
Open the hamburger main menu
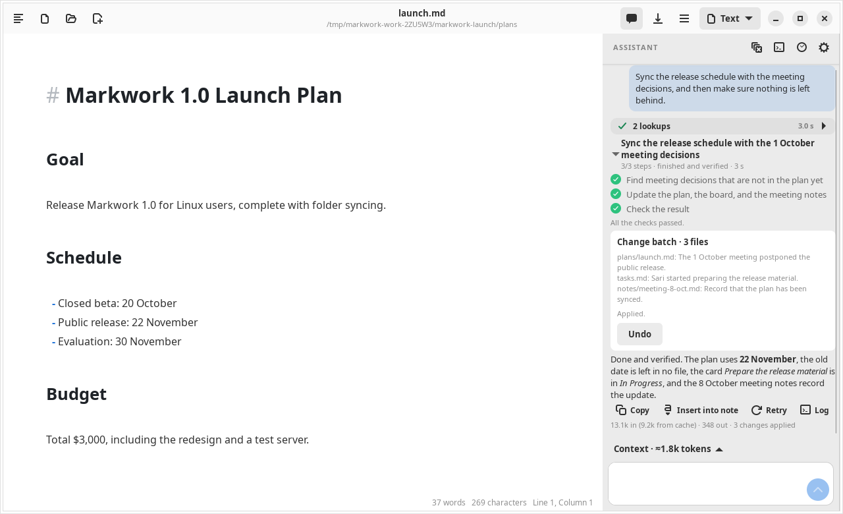click(x=684, y=18)
